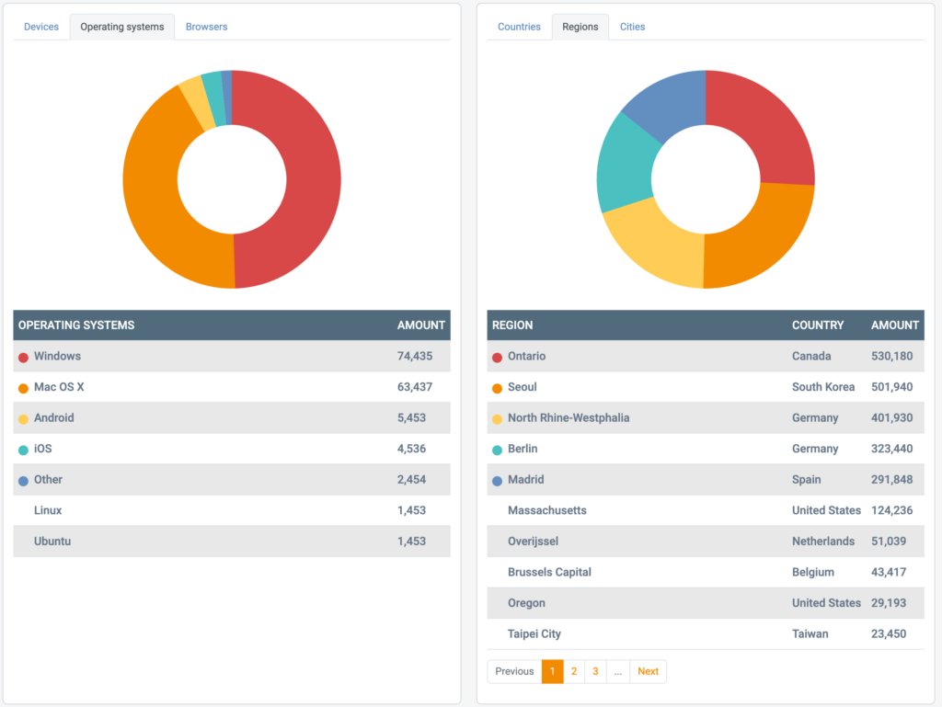
Task: Open the Browsers tab
Action: click(206, 27)
